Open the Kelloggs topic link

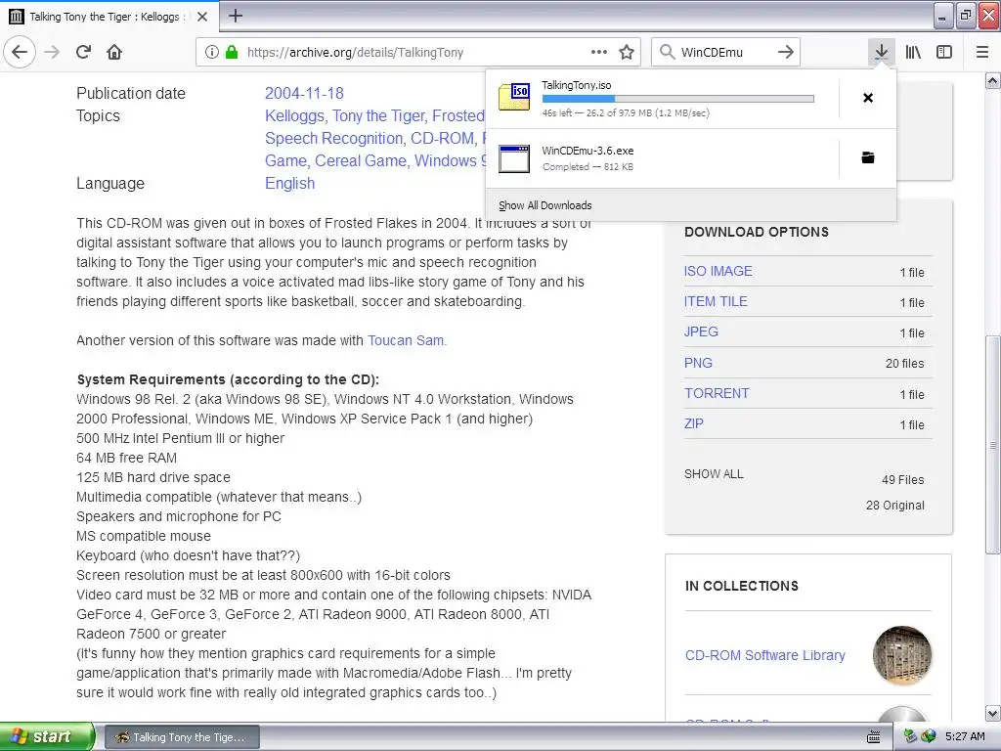click(294, 115)
